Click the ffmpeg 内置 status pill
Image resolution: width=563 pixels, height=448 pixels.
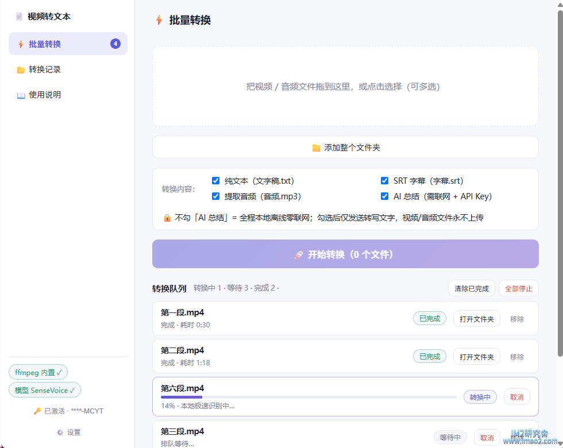point(38,372)
